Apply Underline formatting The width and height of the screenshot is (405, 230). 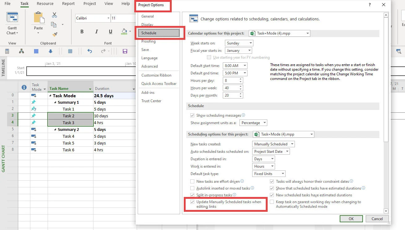pyautogui.click(x=110, y=31)
